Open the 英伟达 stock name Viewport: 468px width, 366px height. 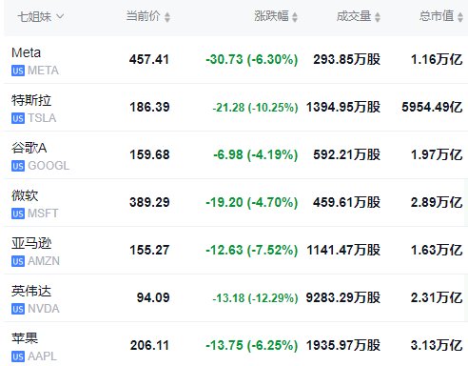(31, 291)
